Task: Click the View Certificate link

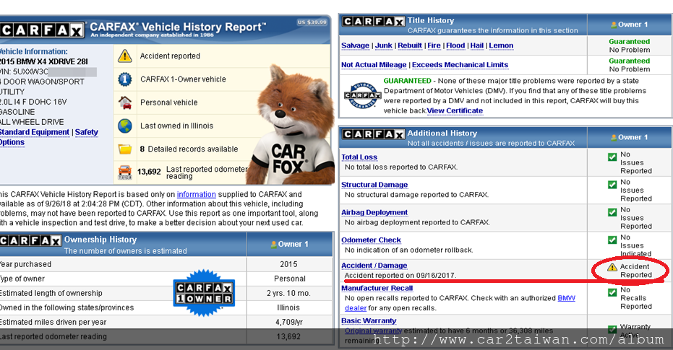Action: coord(455,110)
